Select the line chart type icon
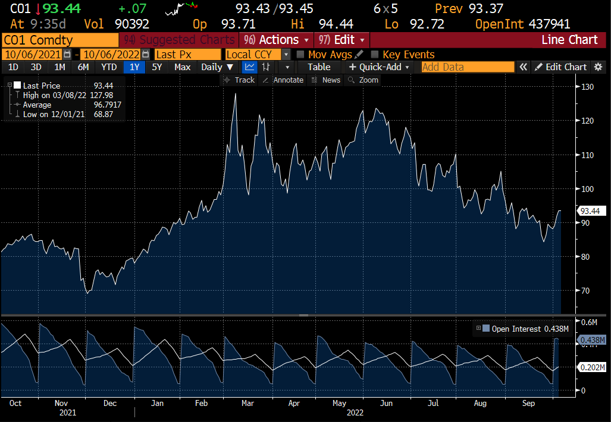The image size is (611, 422). [249, 67]
